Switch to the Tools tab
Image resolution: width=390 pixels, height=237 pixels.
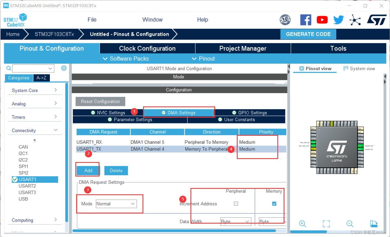(338, 48)
